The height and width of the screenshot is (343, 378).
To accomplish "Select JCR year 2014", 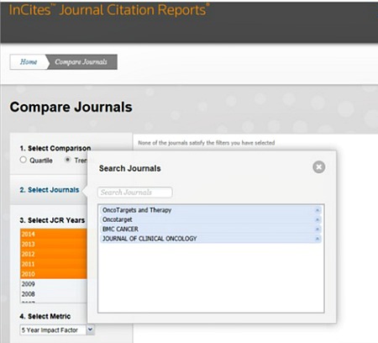I will 54,234.
